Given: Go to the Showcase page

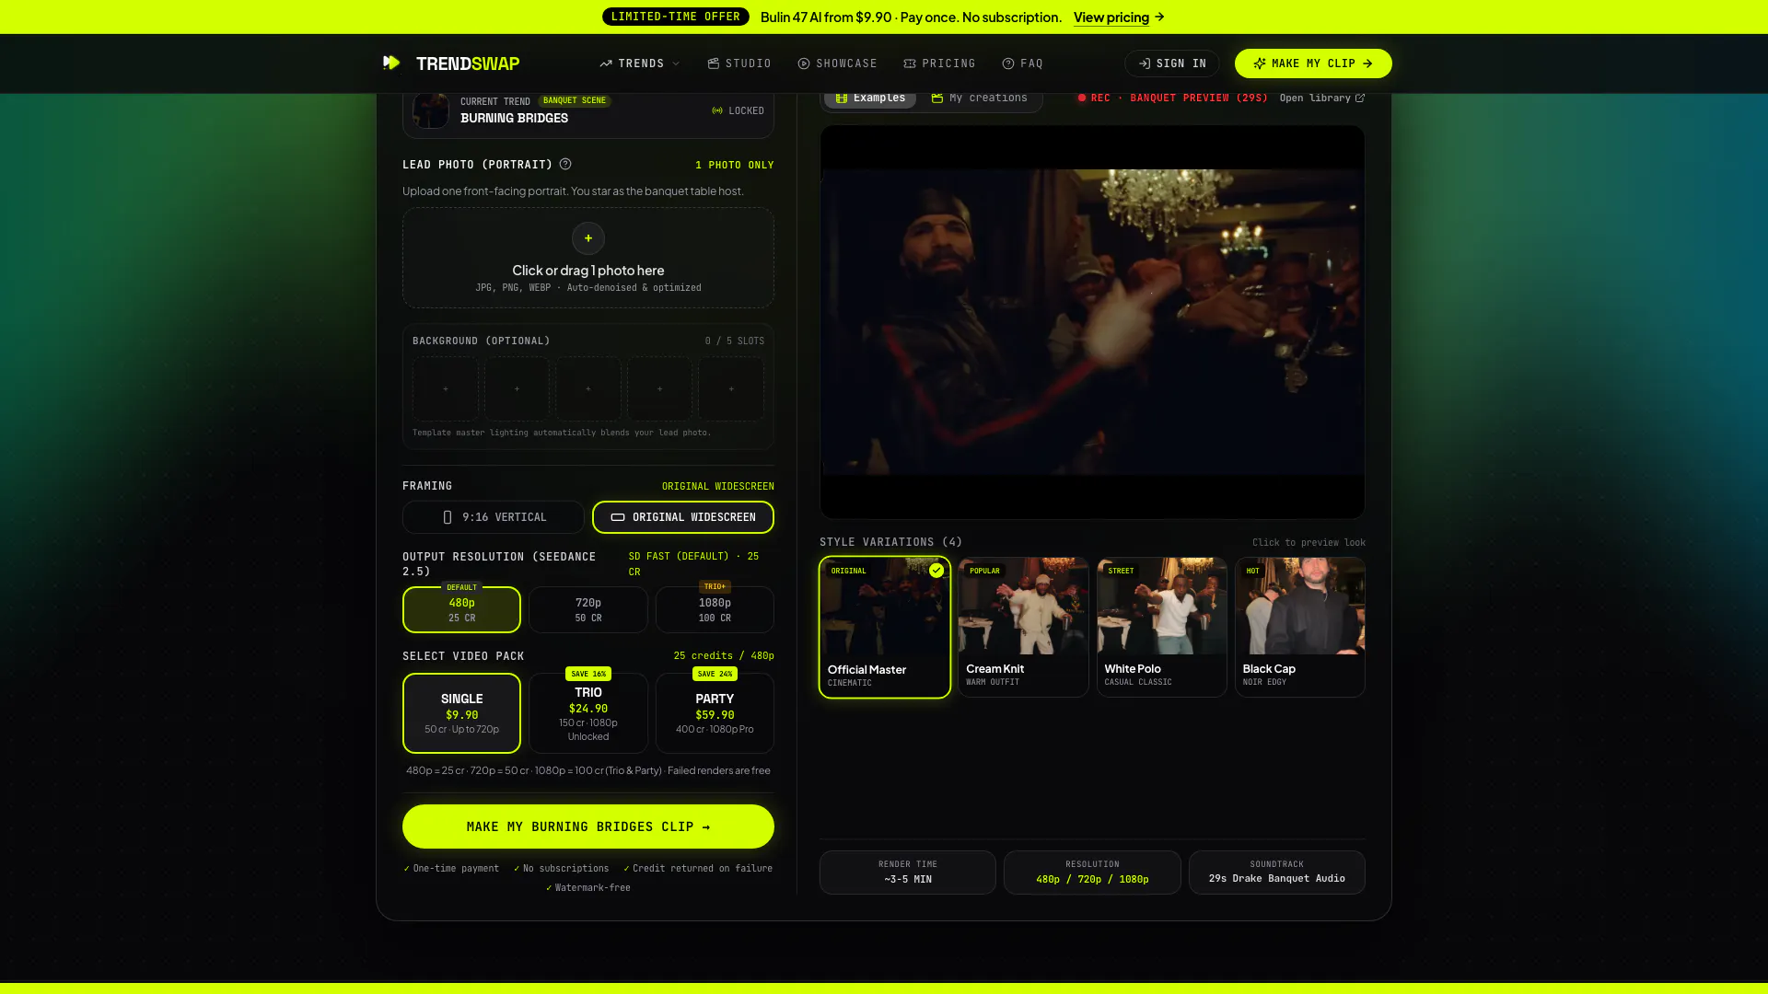Looking at the screenshot, I should click(x=838, y=64).
